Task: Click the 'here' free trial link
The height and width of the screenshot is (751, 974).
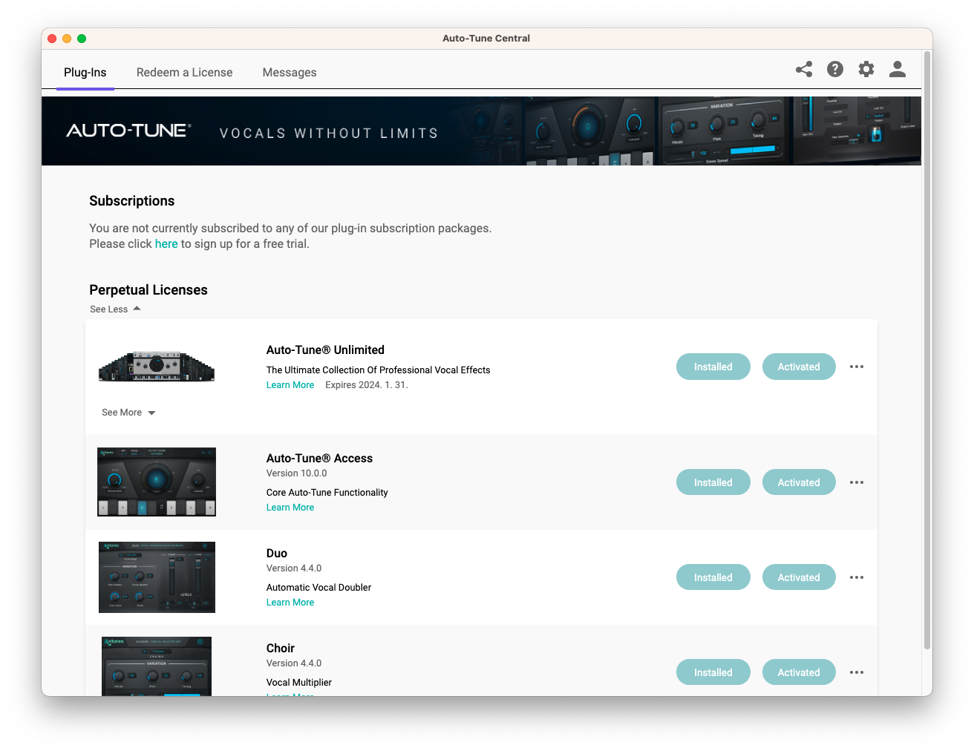Action: (x=166, y=244)
